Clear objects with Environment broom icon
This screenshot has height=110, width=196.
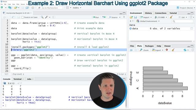pyautogui.click(x=171, y=17)
